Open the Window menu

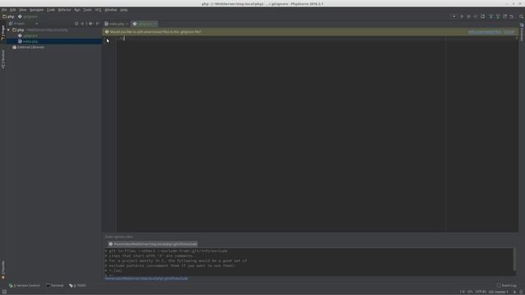pyautogui.click(x=111, y=10)
